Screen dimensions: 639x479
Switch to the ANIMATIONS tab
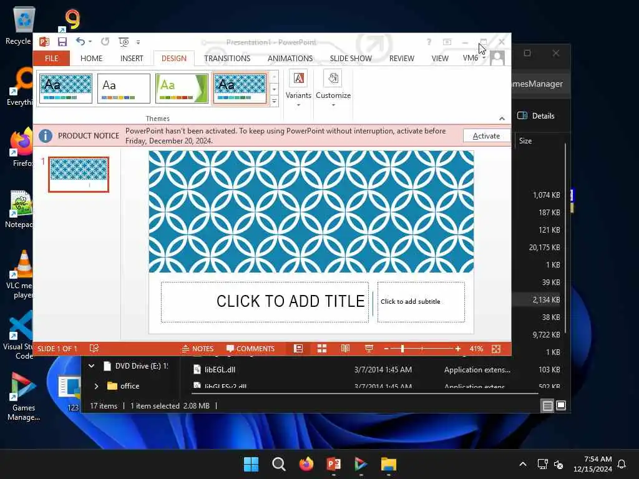pos(290,58)
